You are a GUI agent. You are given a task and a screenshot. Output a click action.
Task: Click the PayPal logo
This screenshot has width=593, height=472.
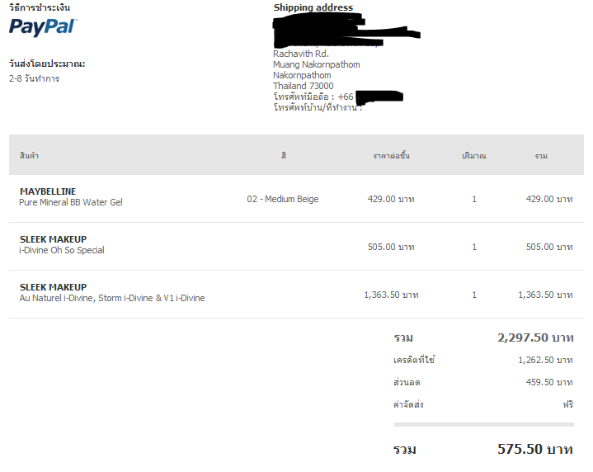(x=43, y=27)
